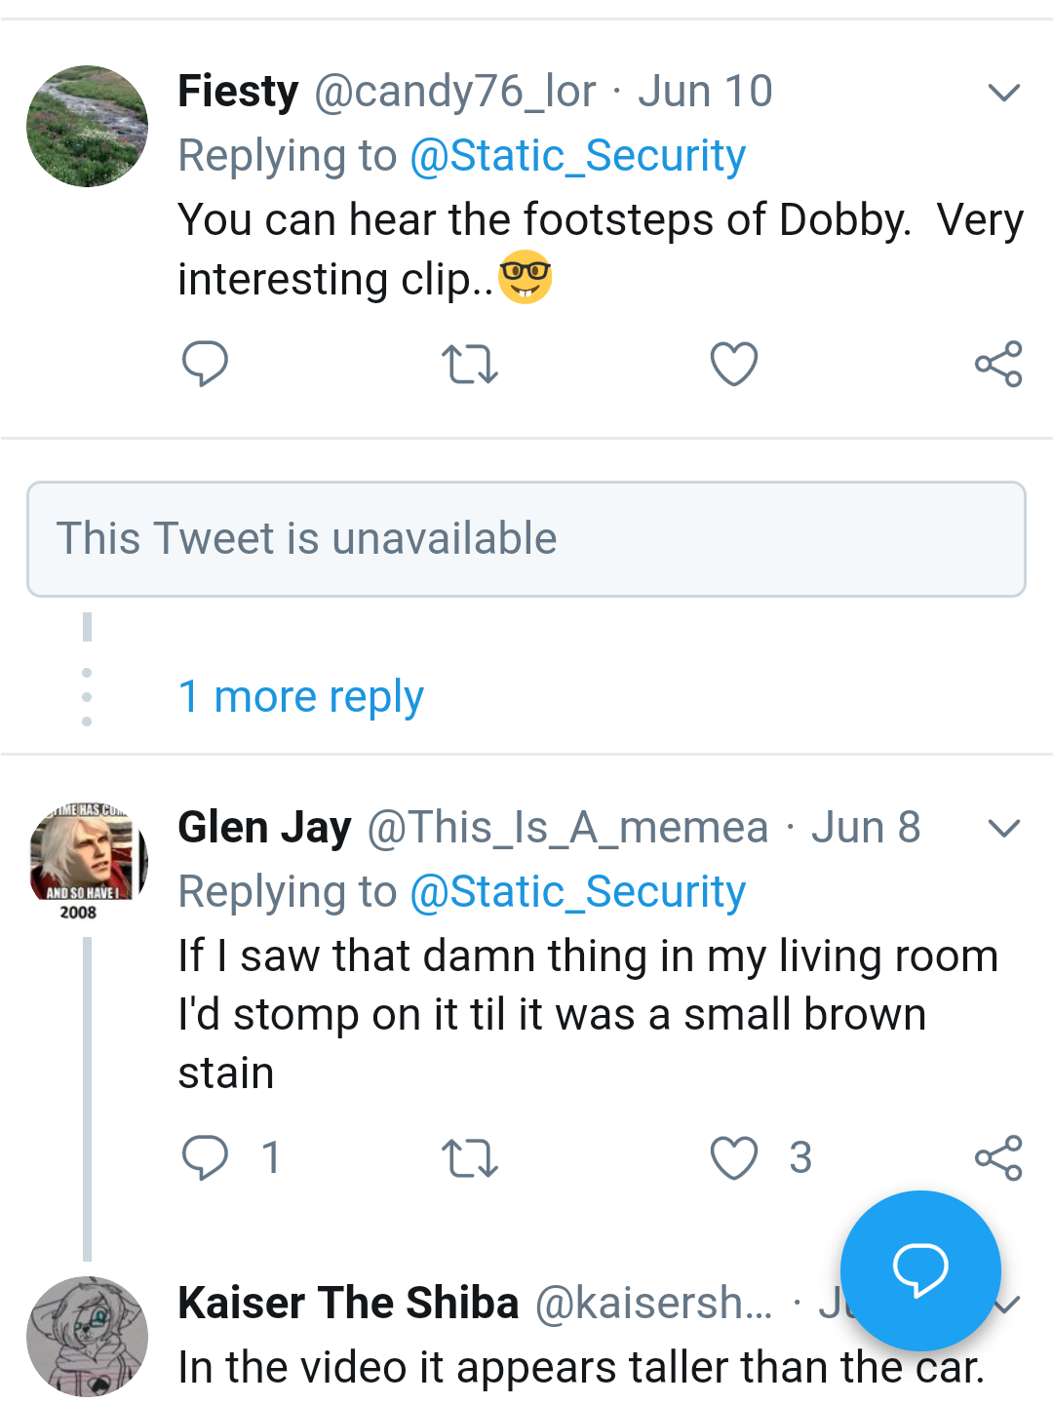Open Glen Jay's profile name

point(264,828)
